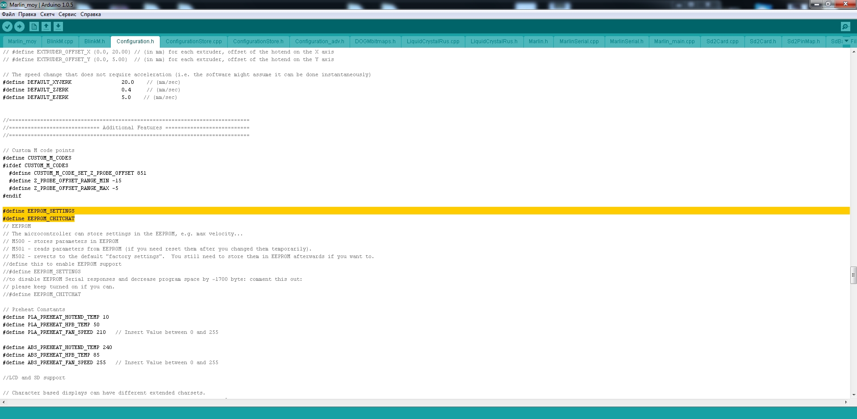Open the Serial Monitor icon
The height and width of the screenshot is (419, 857).
tap(845, 27)
